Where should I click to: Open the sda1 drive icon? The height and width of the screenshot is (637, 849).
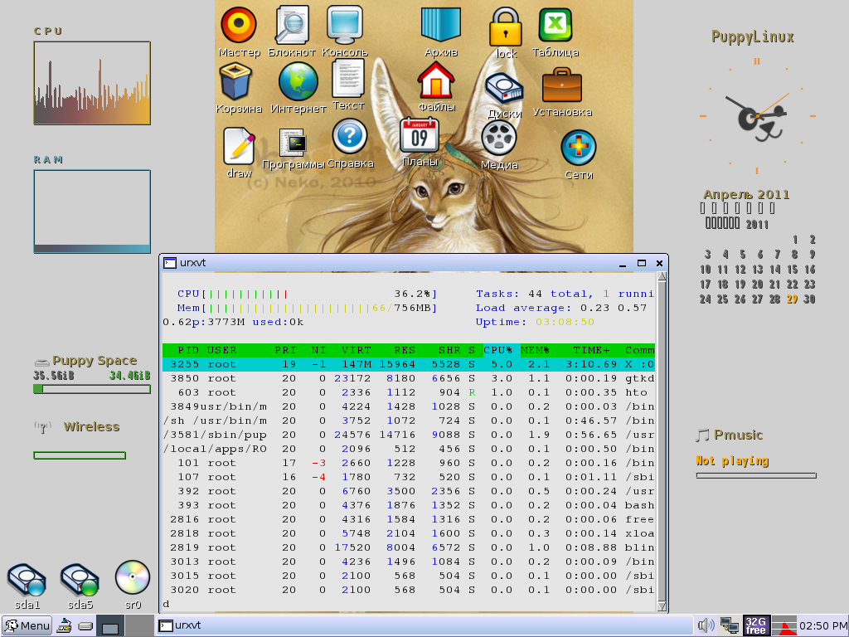pyautogui.click(x=27, y=581)
